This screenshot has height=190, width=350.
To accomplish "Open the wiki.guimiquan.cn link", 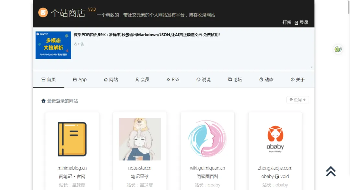I will tap(207, 168).
